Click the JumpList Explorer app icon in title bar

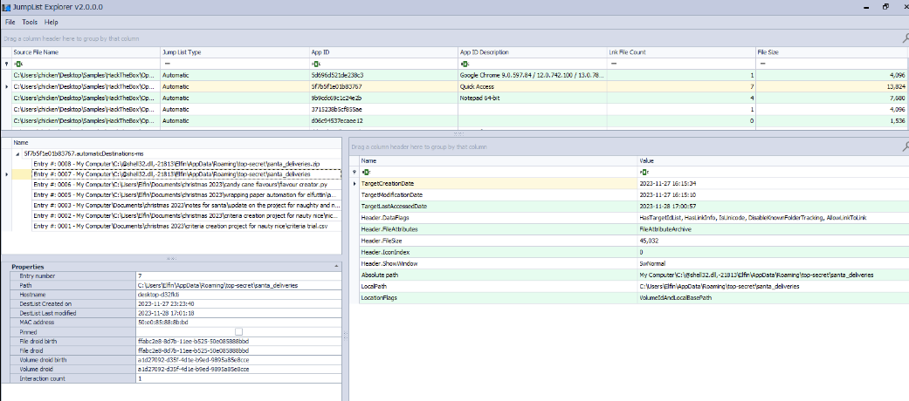coord(7,7)
